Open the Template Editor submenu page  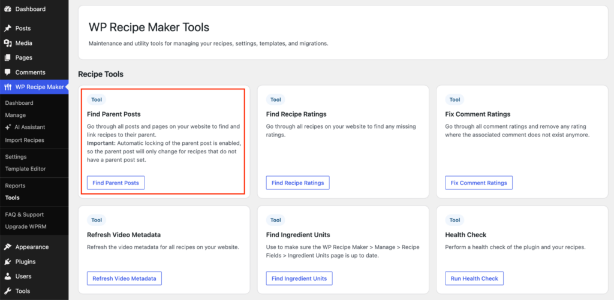[x=25, y=169]
